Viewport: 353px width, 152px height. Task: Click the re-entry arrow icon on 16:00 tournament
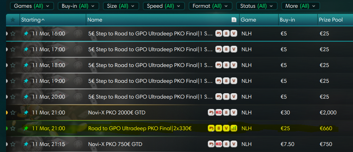pyautogui.click(x=219, y=33)
